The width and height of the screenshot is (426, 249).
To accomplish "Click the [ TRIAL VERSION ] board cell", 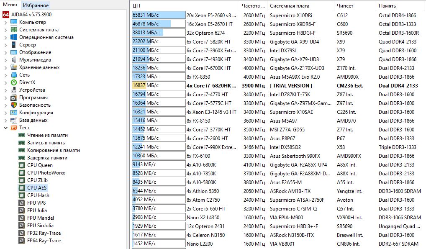I will tap(291, 85).
